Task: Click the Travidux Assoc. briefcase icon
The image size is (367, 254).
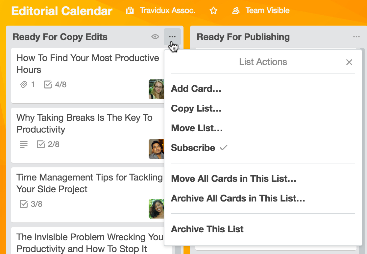Action: coord(130,11)
